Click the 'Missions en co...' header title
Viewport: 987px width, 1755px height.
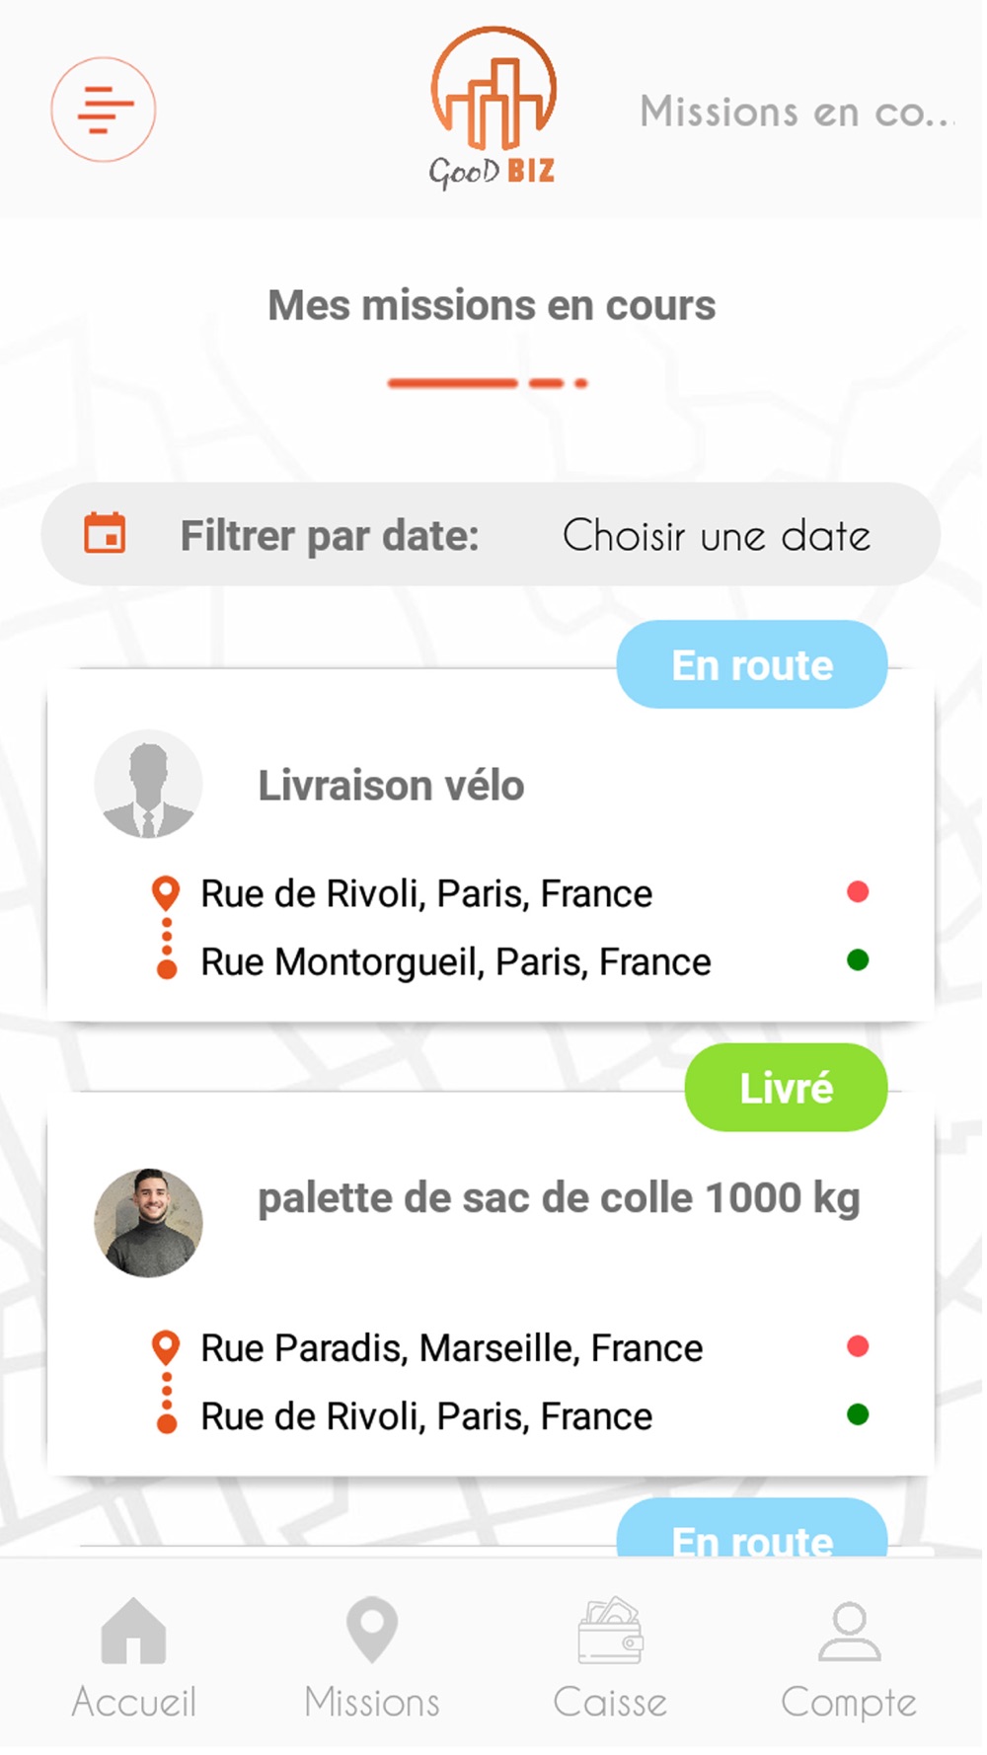797,112
